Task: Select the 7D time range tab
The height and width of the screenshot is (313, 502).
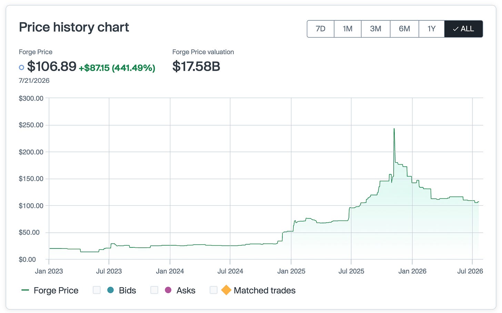Action: pos(321,29)
